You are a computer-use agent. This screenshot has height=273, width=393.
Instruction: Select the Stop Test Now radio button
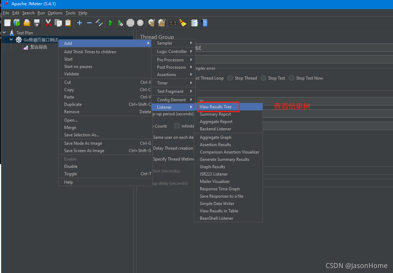coord(291,78)
